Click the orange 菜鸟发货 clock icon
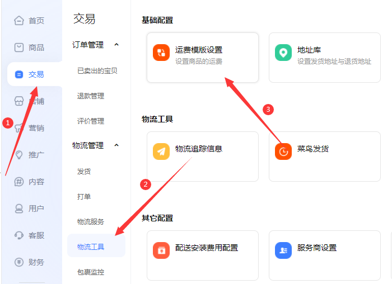 pos(283,152)
